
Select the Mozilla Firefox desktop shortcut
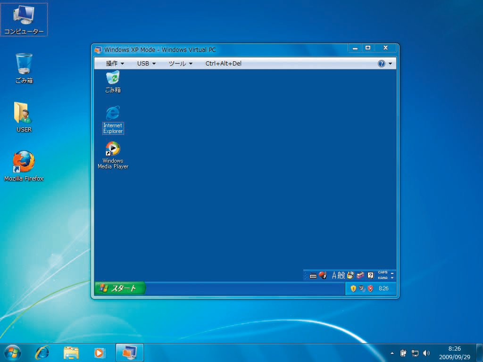(24, 165)
